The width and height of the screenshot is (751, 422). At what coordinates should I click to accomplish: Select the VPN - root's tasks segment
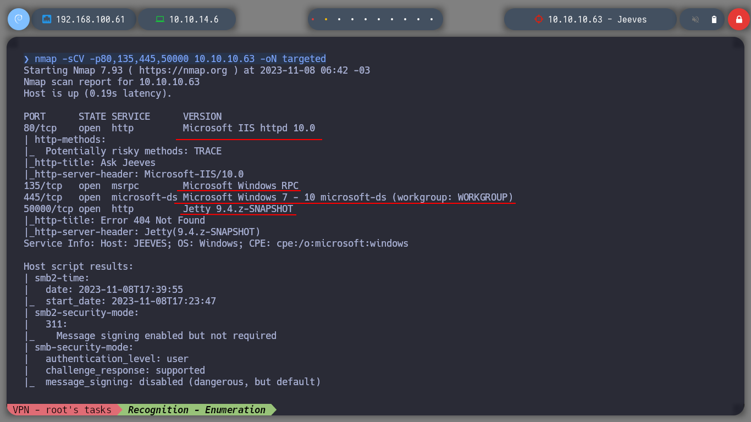pyautogui.click(x=62, y=410)
